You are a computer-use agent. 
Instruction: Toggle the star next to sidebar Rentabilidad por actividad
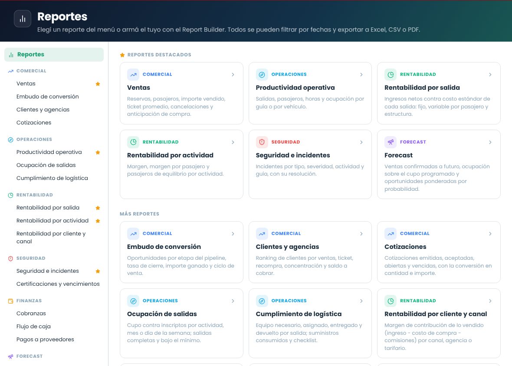98,221
